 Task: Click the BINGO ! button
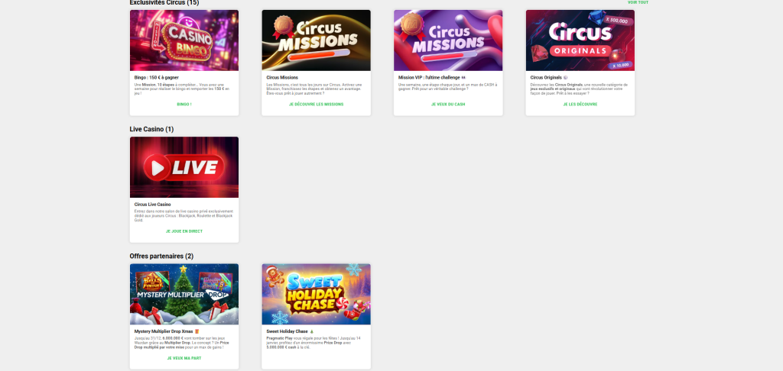pyautogui.click(x=184, y=105)
